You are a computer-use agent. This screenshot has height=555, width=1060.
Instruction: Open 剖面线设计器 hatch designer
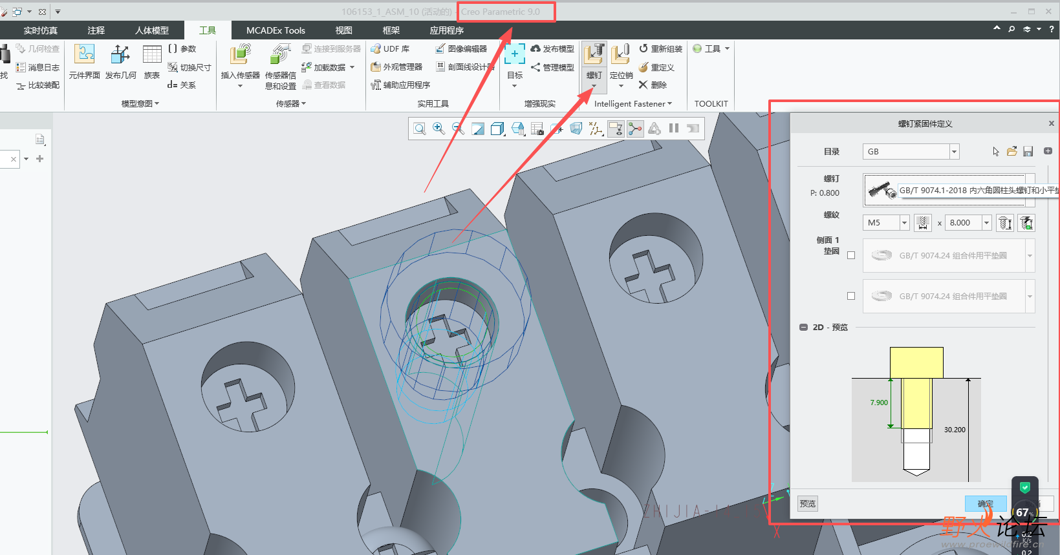click(x=465, y=67)
